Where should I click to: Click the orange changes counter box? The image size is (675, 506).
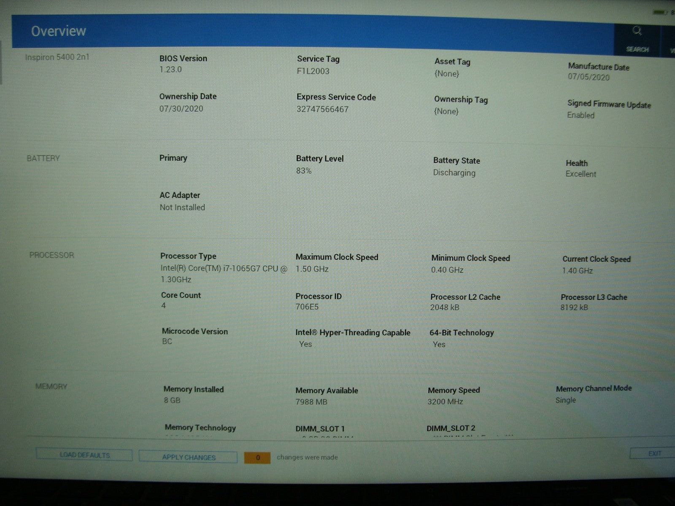click(257, 458)
